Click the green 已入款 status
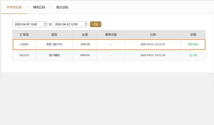214x125 pixels. [193, 55]
